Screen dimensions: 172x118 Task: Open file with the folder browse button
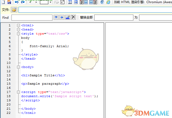pyautogui.click(x=14, y=10)
